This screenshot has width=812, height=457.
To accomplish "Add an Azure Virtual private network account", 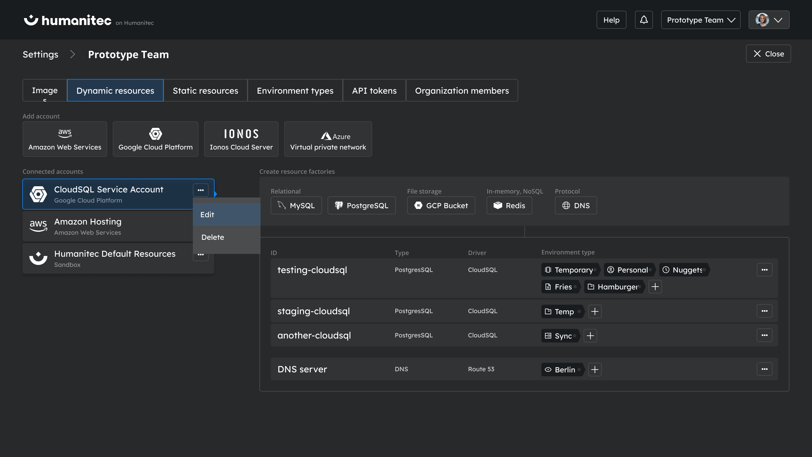I will click(328, 139).
